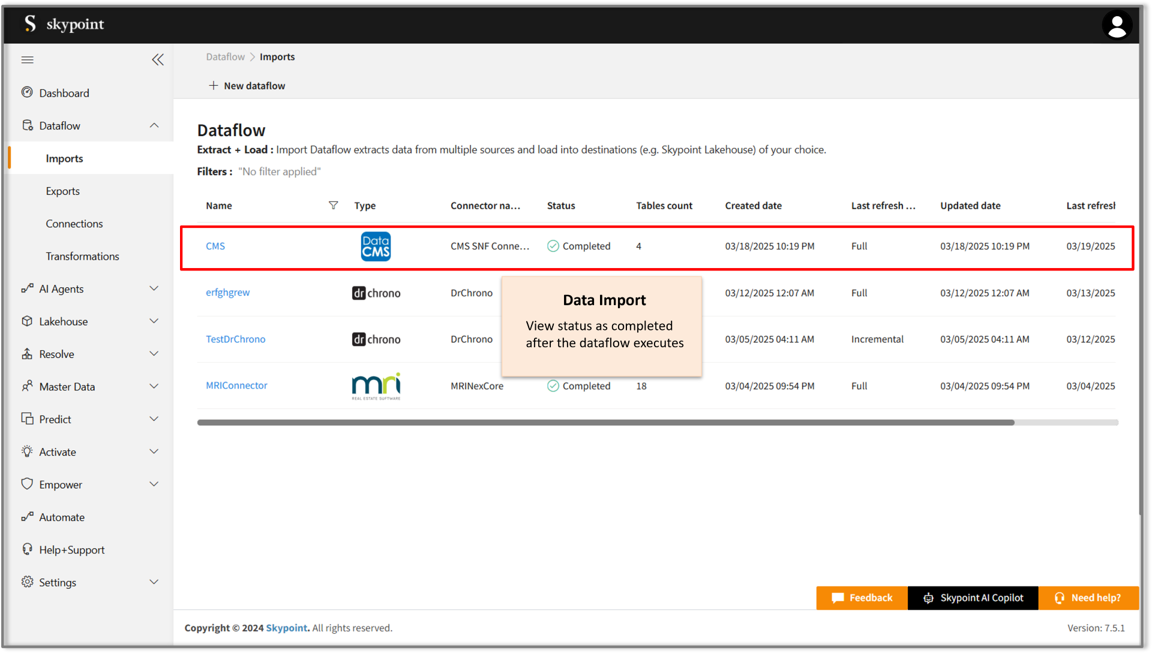This screenshot has height=653, width=1152.
Task: Click the Master Data icon
Action: 28,386
